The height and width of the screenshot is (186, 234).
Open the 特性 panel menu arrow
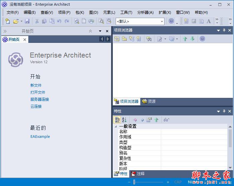point(218,111)
